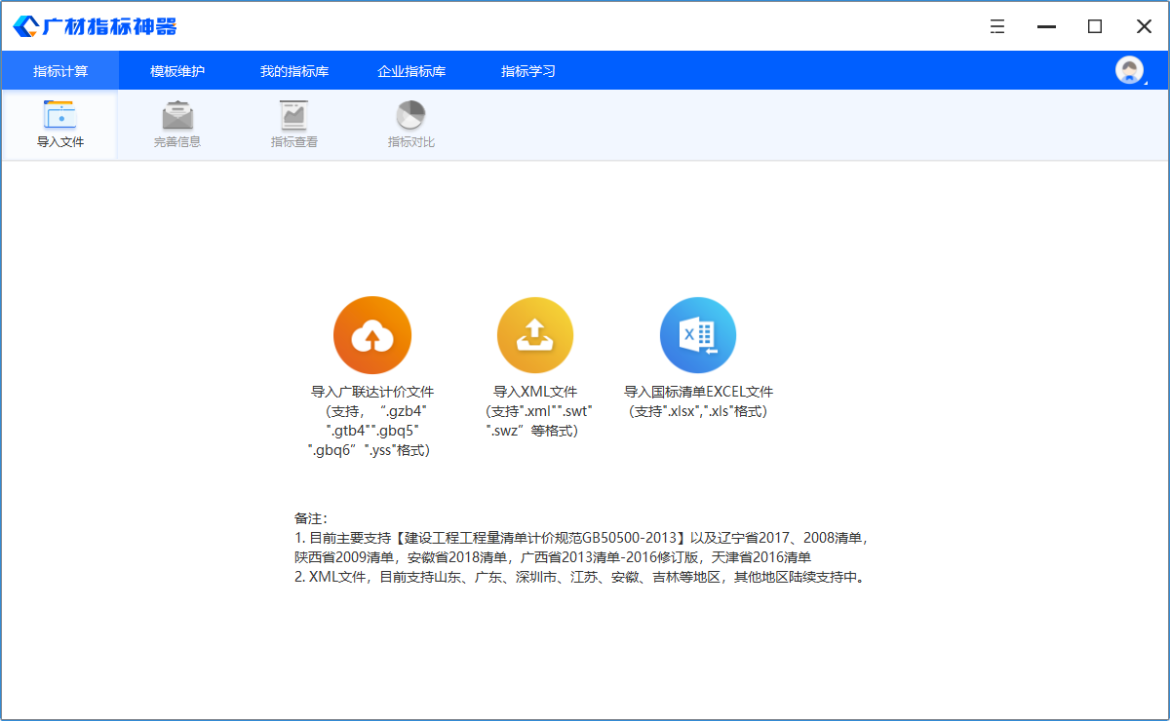The width and height of the screenshot is (1170, 721).
Task: Click the 广材指标神器 logo
Action: pos(96,26)
